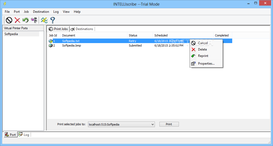Choose Properties... in the context menu
This screenshot has height=146, width=273.
[206, 64]
